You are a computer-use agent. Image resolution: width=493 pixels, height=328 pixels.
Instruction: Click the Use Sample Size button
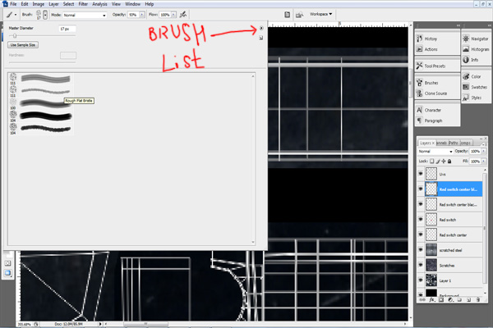pos(23,45)
